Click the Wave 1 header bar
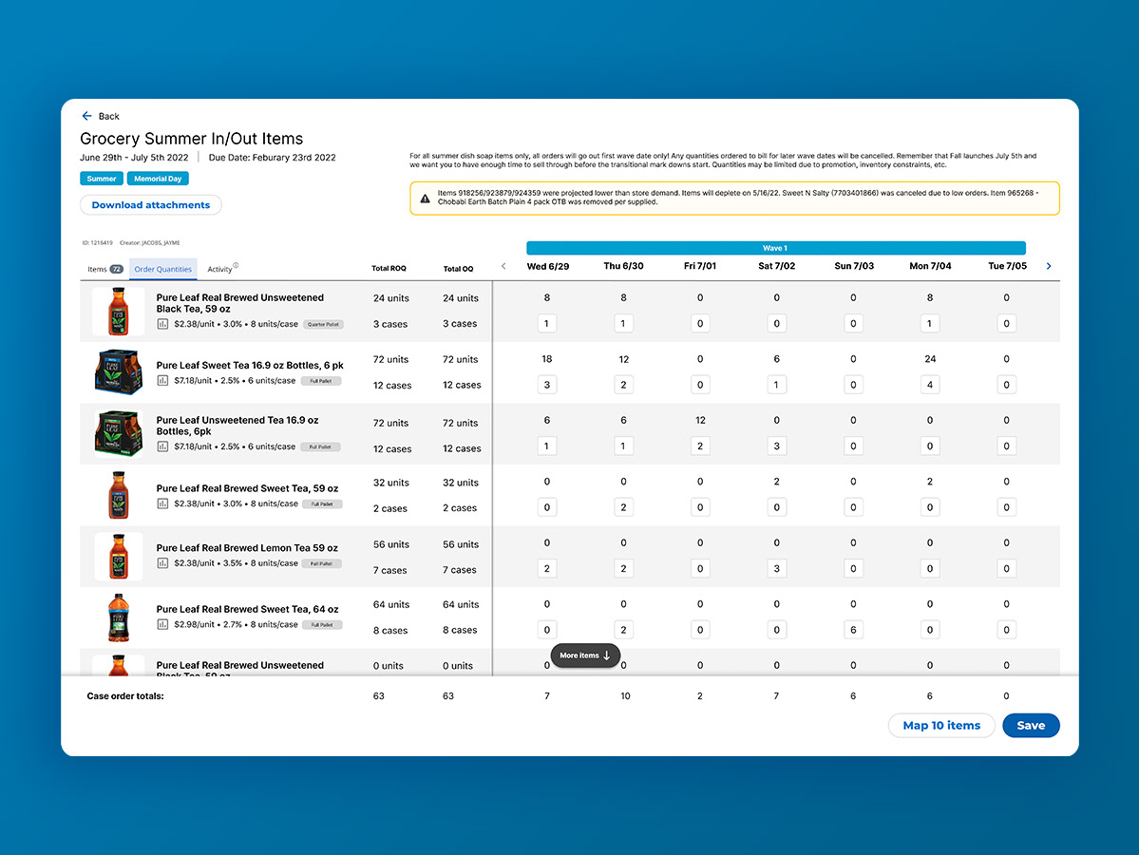 click(776, 248)
